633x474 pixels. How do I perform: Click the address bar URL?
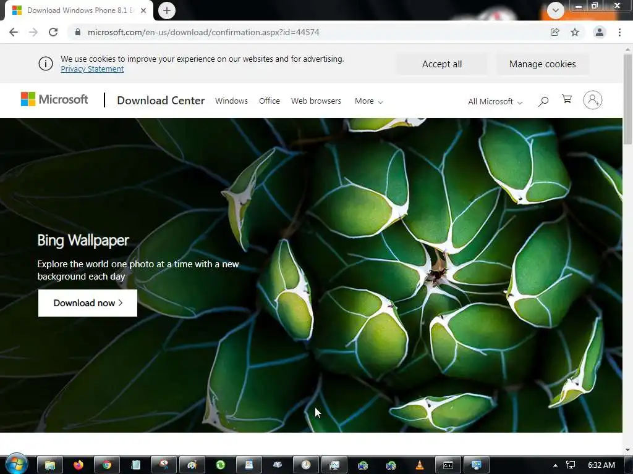(x=203, y=32)
